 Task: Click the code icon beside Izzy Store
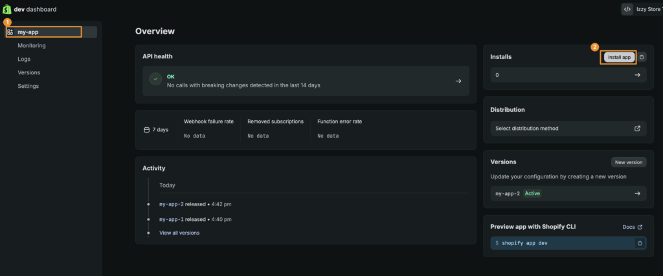627,9
